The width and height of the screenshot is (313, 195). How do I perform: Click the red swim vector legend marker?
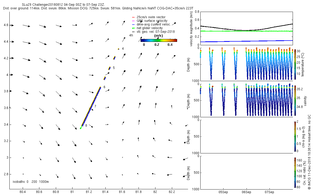point(133,17)
